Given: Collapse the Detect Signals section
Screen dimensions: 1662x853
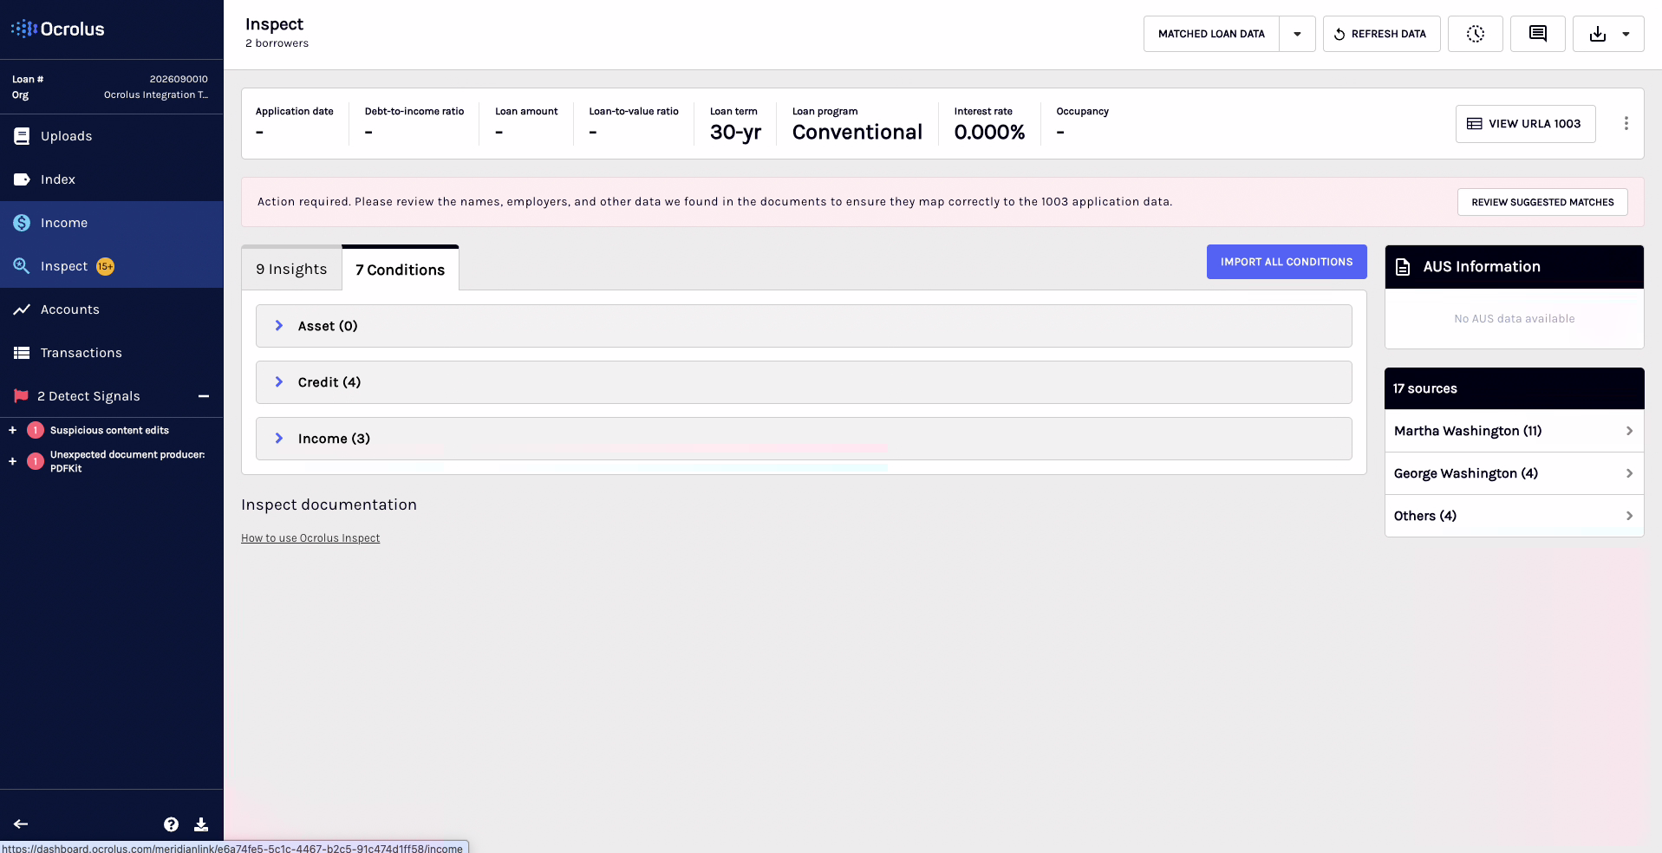Looking at the screenshot, I should pos(204,396).
